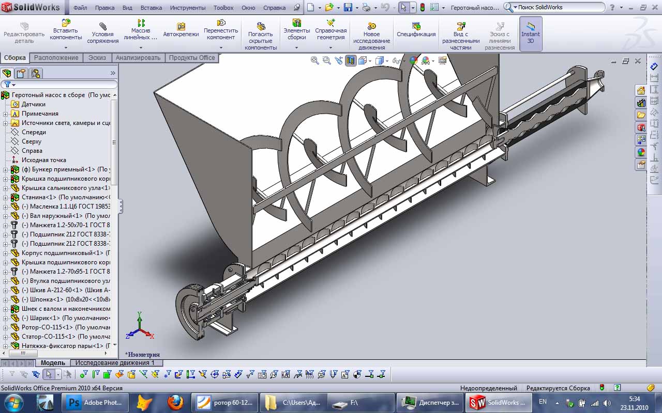Viewport: 662px width, 413px height.
Task: Switch to the Анализировать tab
Action: (138, 58)
